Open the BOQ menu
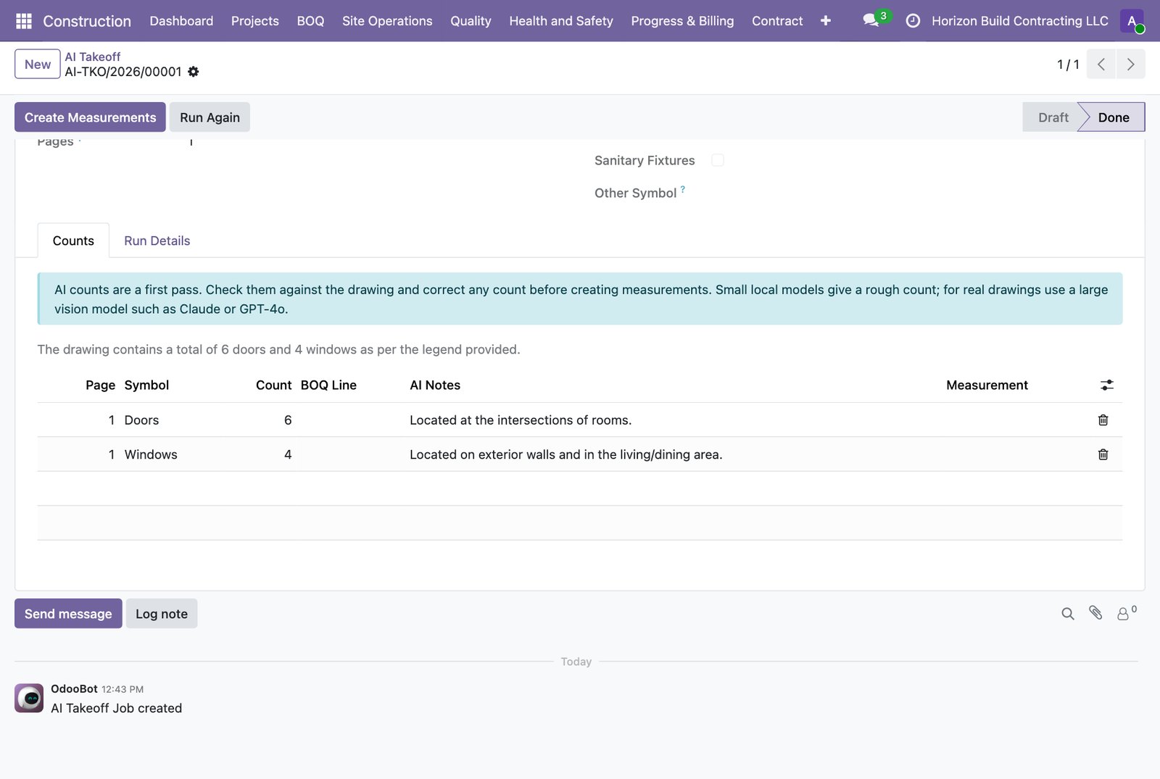1160x779 pixels. pyautogui.click(x=310, y=21)
